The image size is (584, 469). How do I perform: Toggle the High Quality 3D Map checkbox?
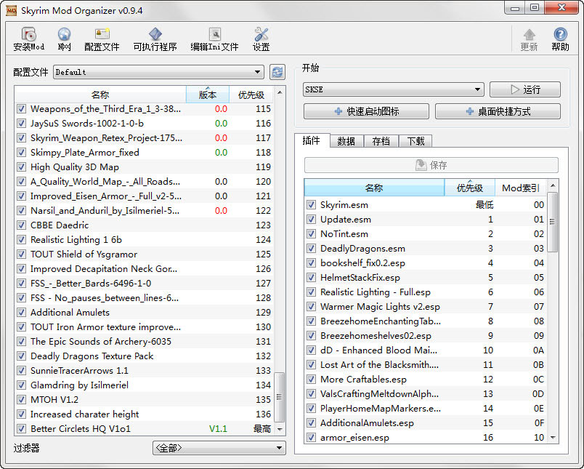click(21, 167)
